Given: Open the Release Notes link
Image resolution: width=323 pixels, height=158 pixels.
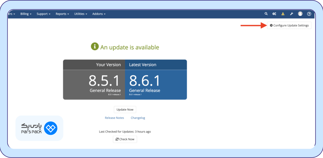Looking at the screenshot, I should coord(114,118).
